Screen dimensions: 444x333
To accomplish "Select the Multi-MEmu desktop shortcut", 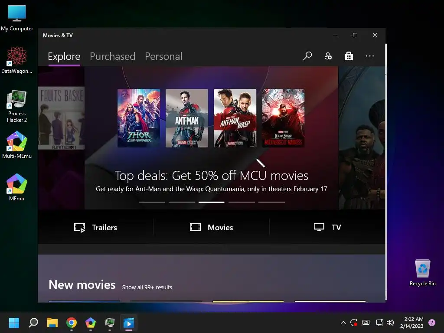I will [17, 145].
